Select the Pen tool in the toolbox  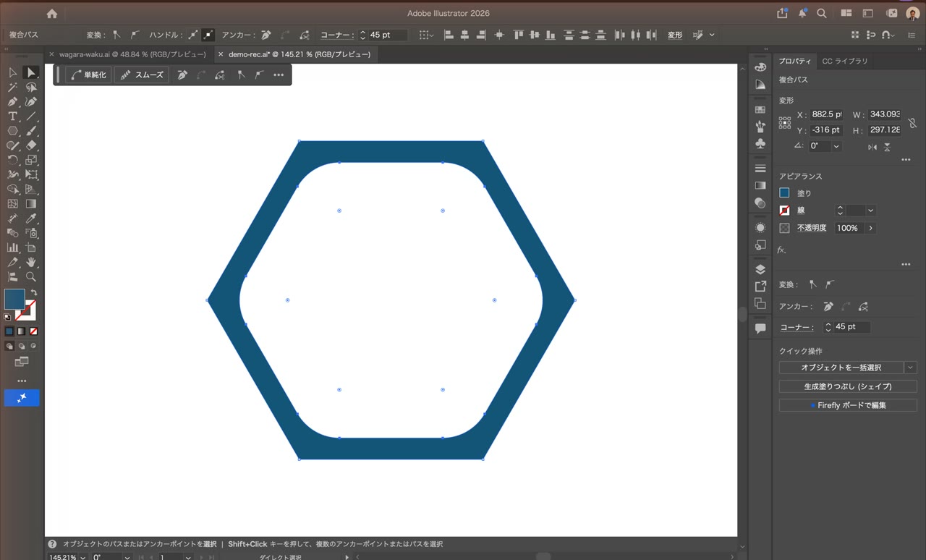[13, 102]
